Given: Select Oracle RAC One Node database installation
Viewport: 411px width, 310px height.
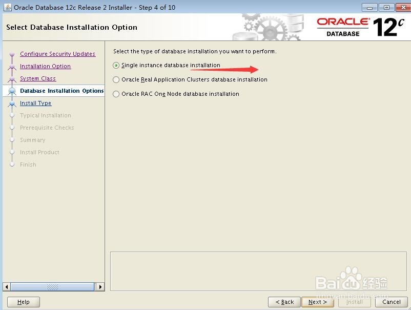Looking at the screenshot, I should 116,94.
